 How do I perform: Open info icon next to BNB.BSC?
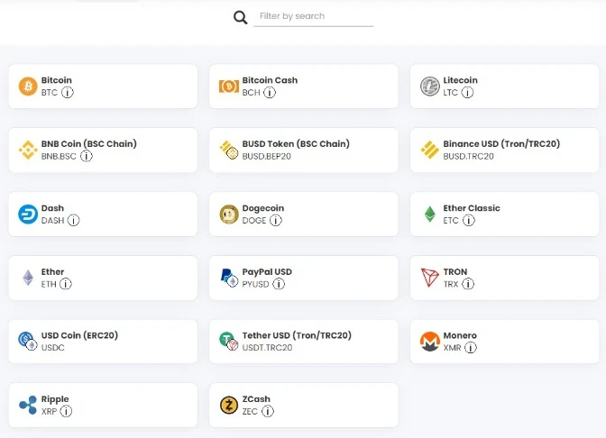[87, 156]
